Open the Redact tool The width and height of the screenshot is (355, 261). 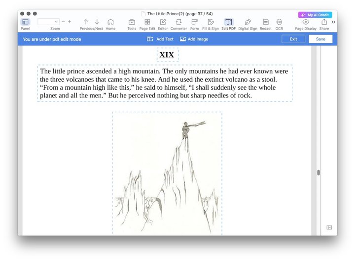click(266, 22)
